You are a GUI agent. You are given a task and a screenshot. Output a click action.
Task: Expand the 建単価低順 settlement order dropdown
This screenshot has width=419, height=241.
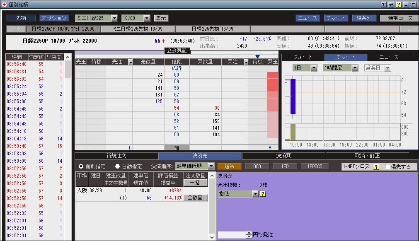211,166
